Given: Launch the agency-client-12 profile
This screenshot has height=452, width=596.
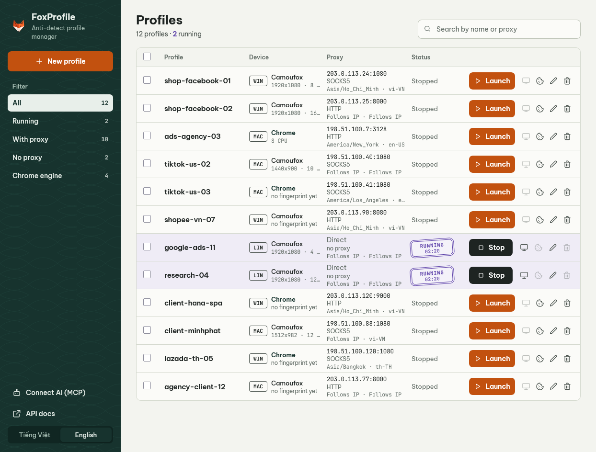Looking at the screenshot, I should point(492,386).
